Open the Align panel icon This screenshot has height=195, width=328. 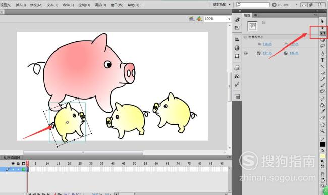click(237, 39)
